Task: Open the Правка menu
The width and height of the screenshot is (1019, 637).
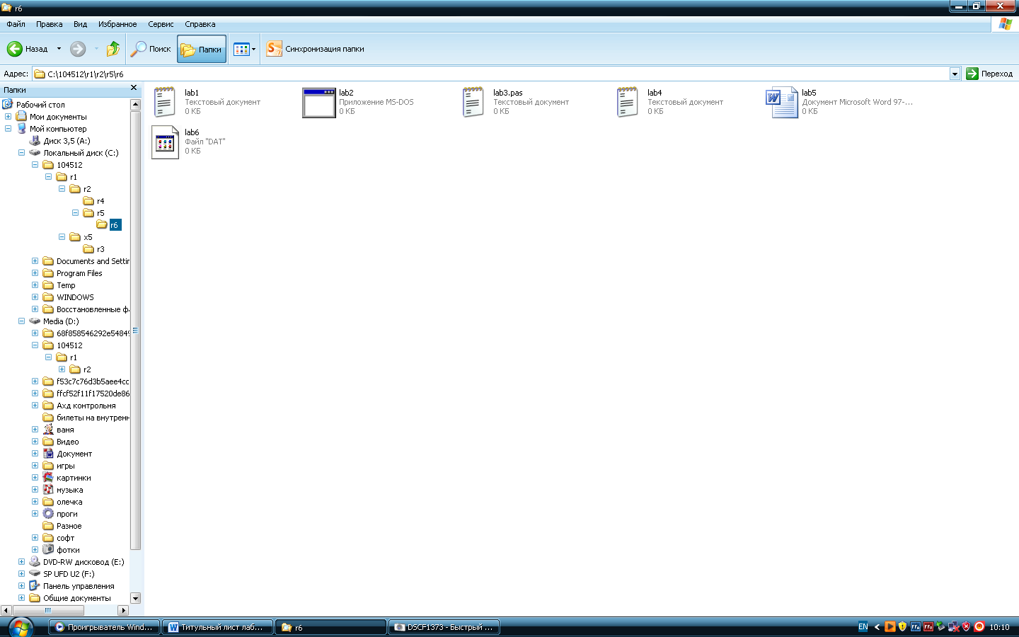Action: [x=50, y=24]
